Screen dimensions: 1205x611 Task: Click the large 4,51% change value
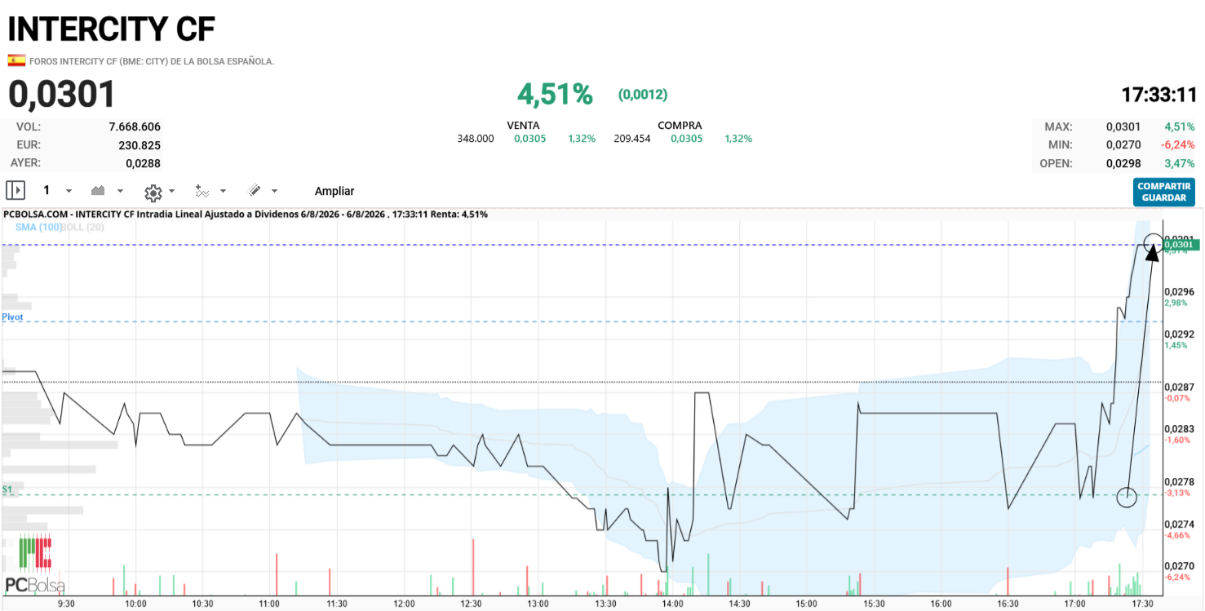pos(555,94)
